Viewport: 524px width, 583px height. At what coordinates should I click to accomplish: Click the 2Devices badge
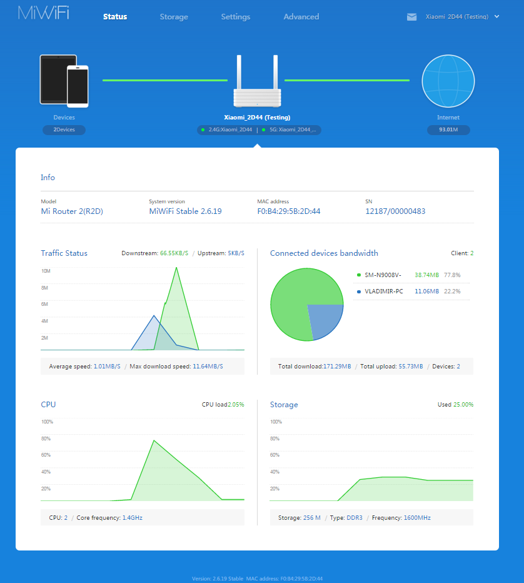point(64,129)
